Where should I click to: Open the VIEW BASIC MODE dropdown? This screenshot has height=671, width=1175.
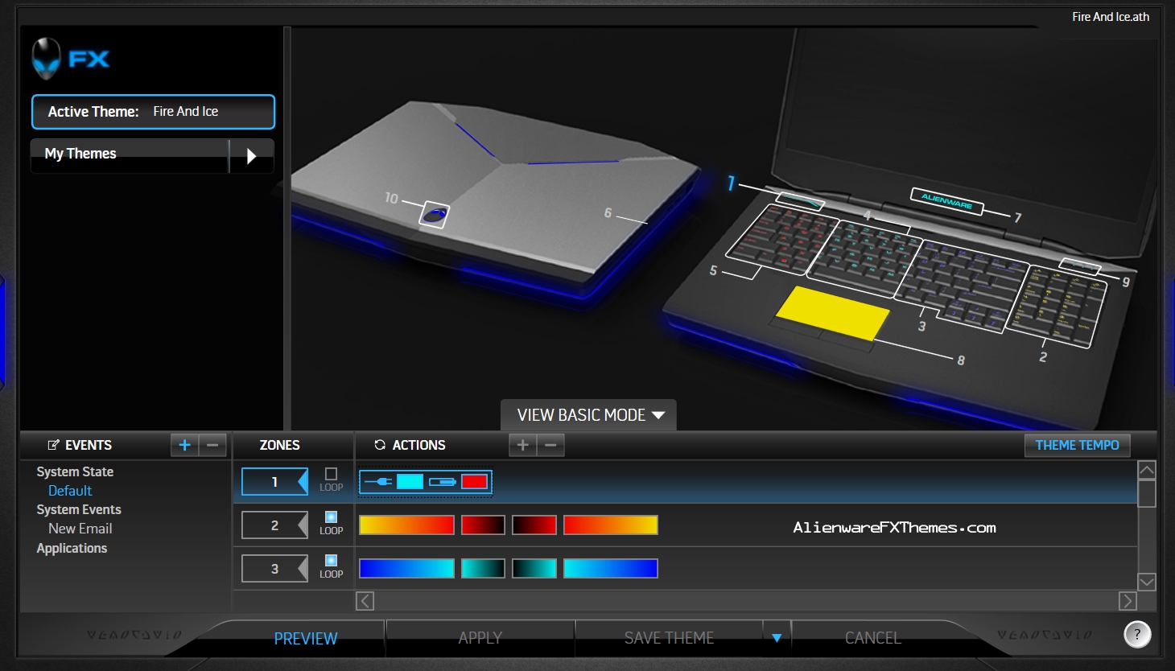click(x=589, y=415)
